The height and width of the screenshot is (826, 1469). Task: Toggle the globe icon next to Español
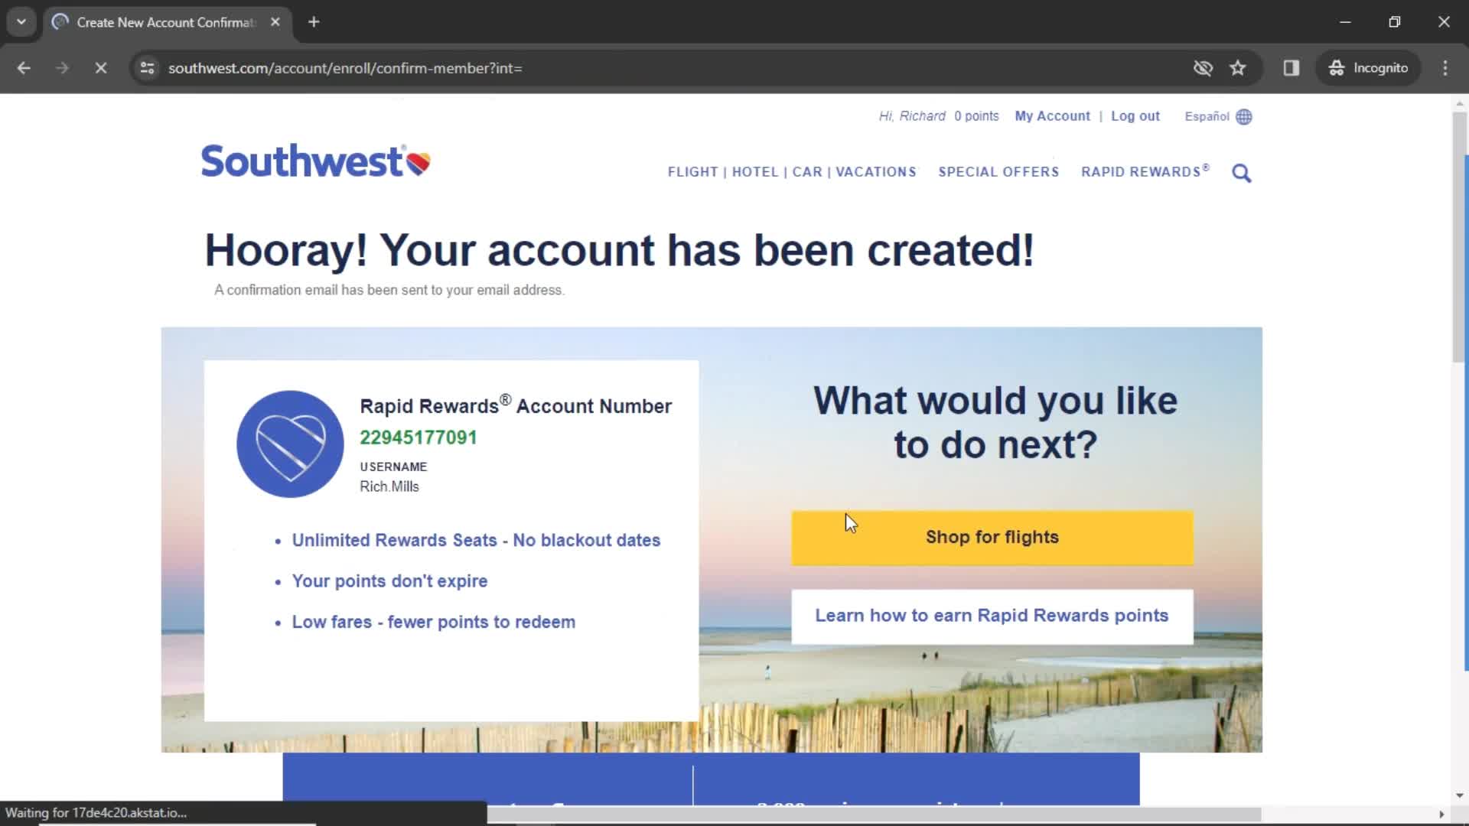[1244, 116]
